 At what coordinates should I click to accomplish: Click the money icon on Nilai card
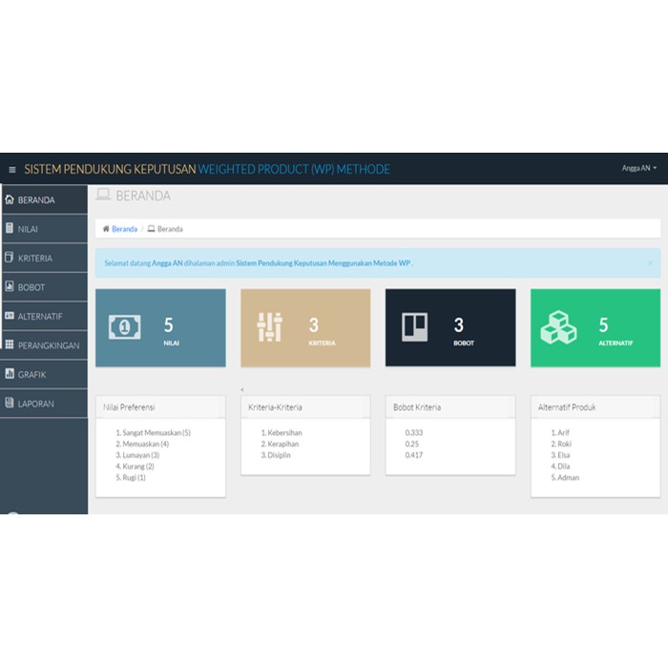coord(124,327)
